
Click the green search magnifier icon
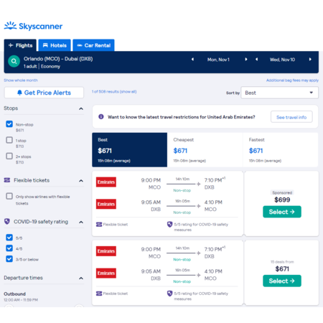tap(14, 61)
